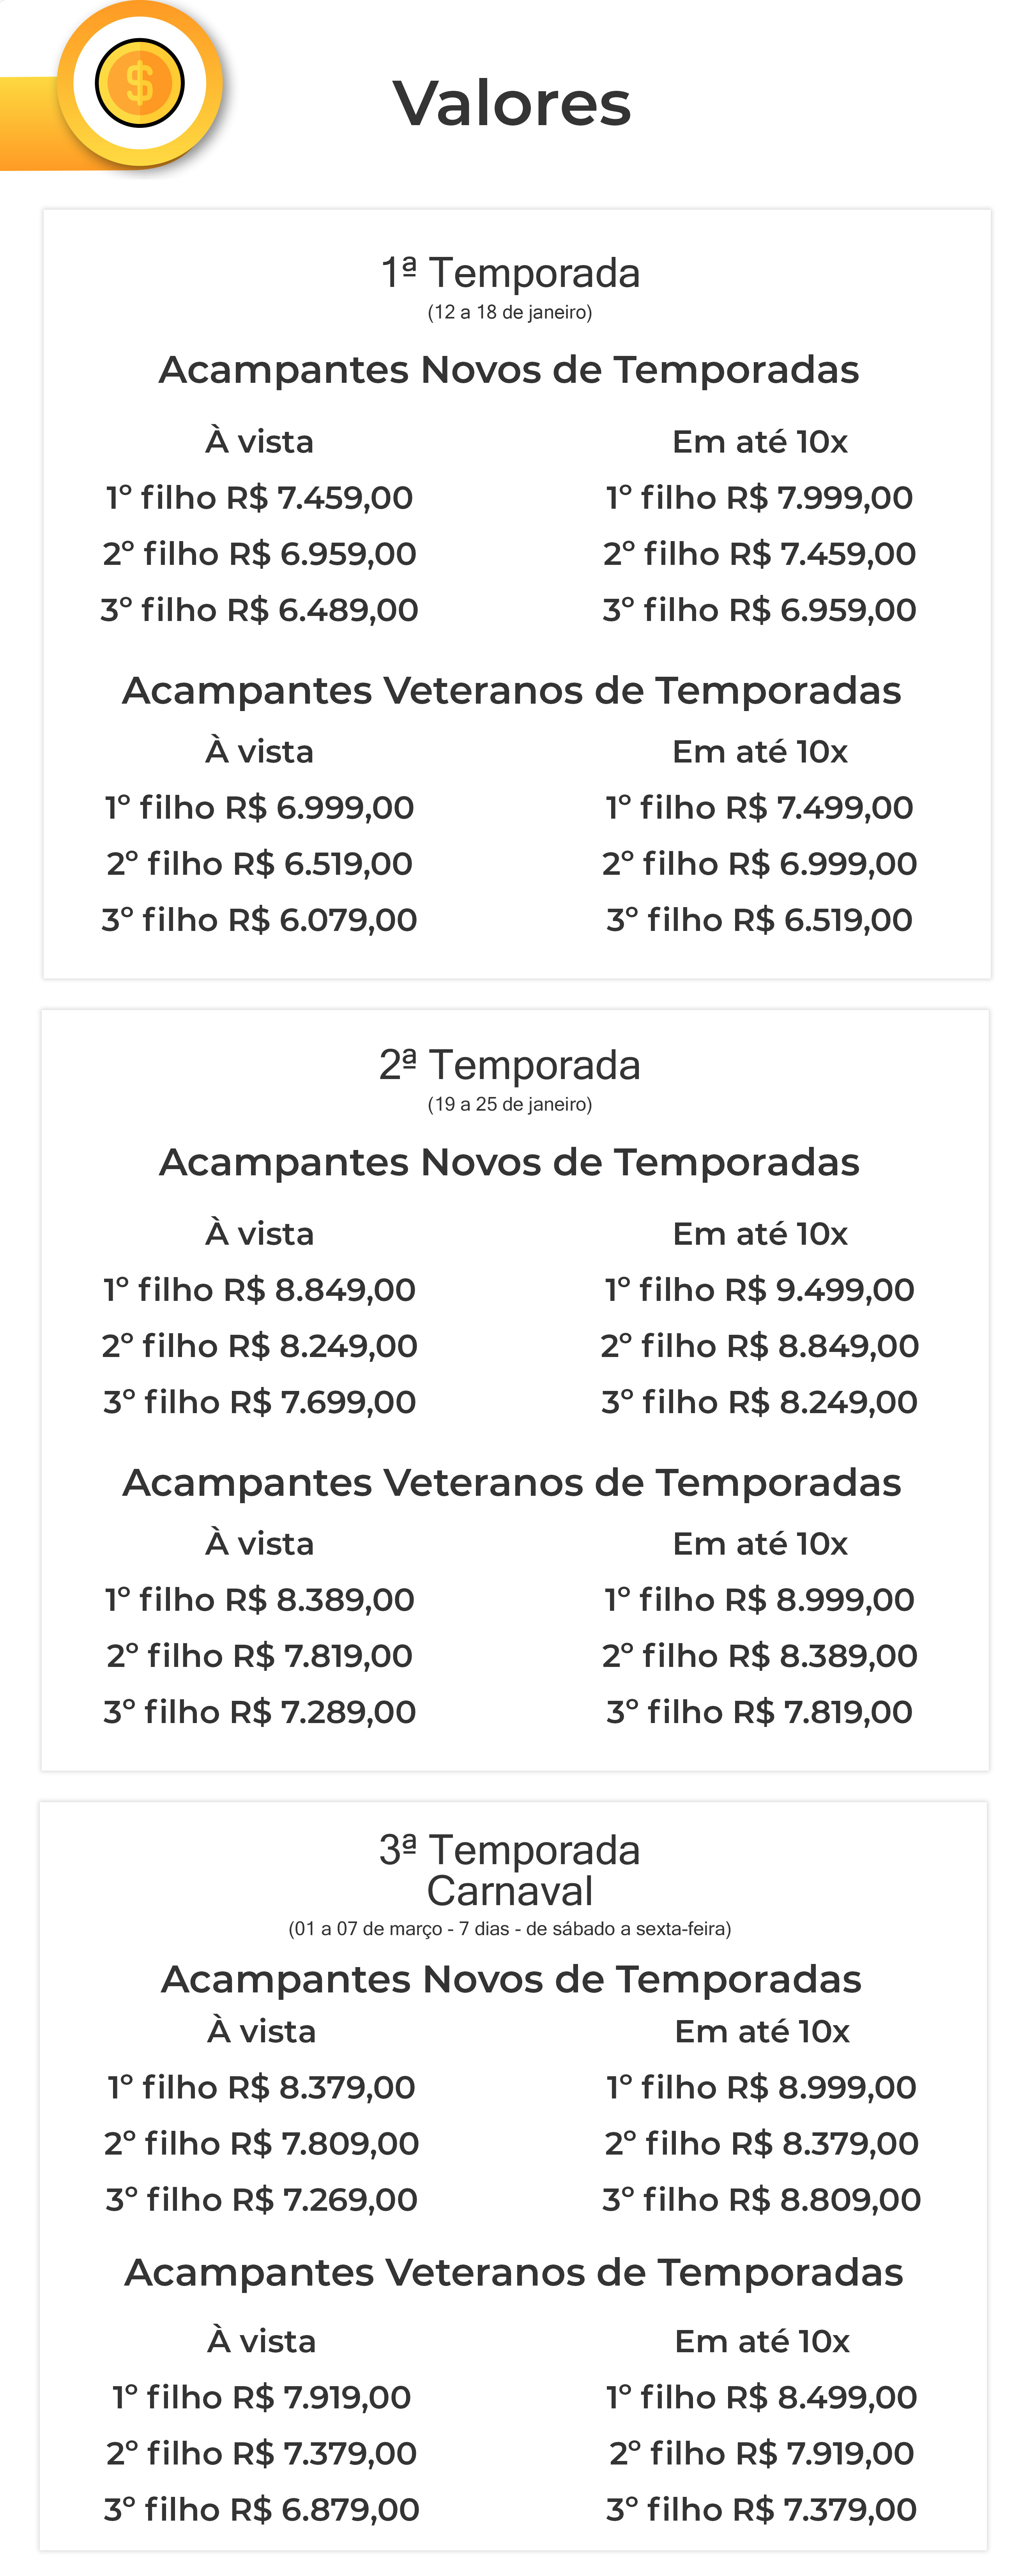The width and height of the screenshot is (1020, 2576).
Task: Click the 2º filho R$ 7.809,00 price
Action: click(261, 2143)
